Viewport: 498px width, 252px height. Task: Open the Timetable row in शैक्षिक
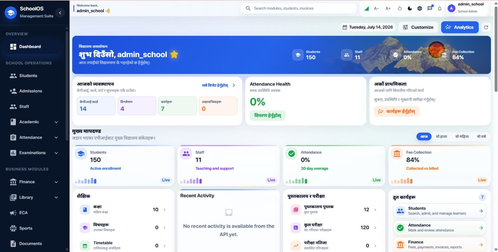pyautogui.click(x=123, y=245)
